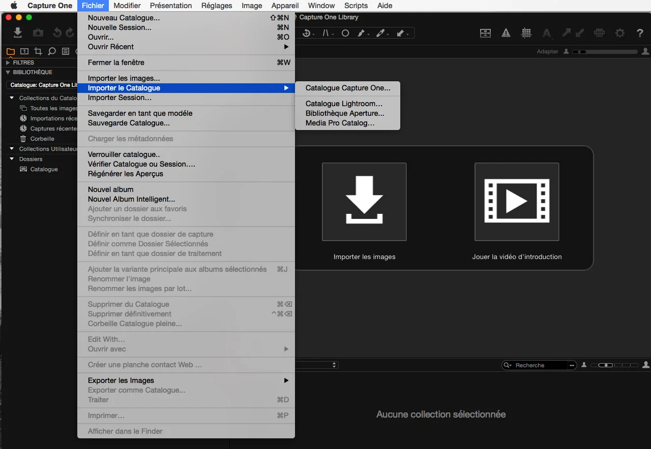Toggle the grid overlay icon
This screenshot has width=651, height=449.
point(526,33)
